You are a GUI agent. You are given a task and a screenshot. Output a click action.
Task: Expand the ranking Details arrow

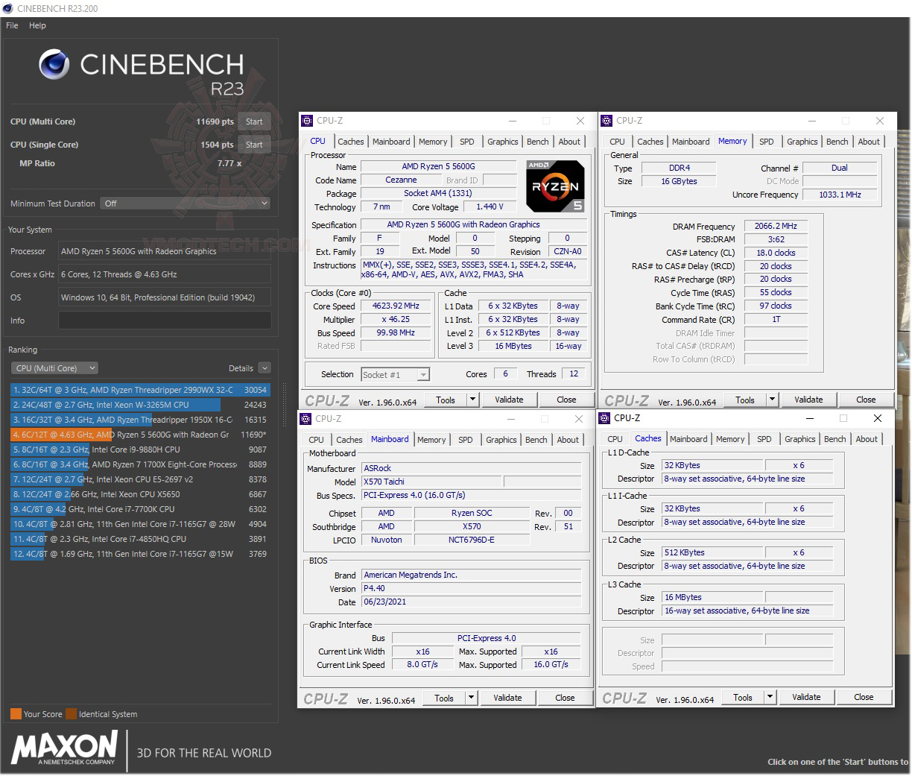[265, 368]
